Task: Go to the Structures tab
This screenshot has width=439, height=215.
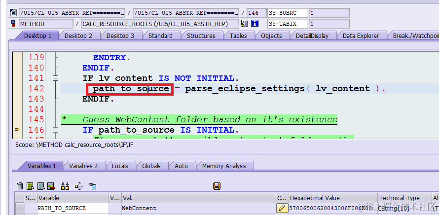Action: [201, 36]
